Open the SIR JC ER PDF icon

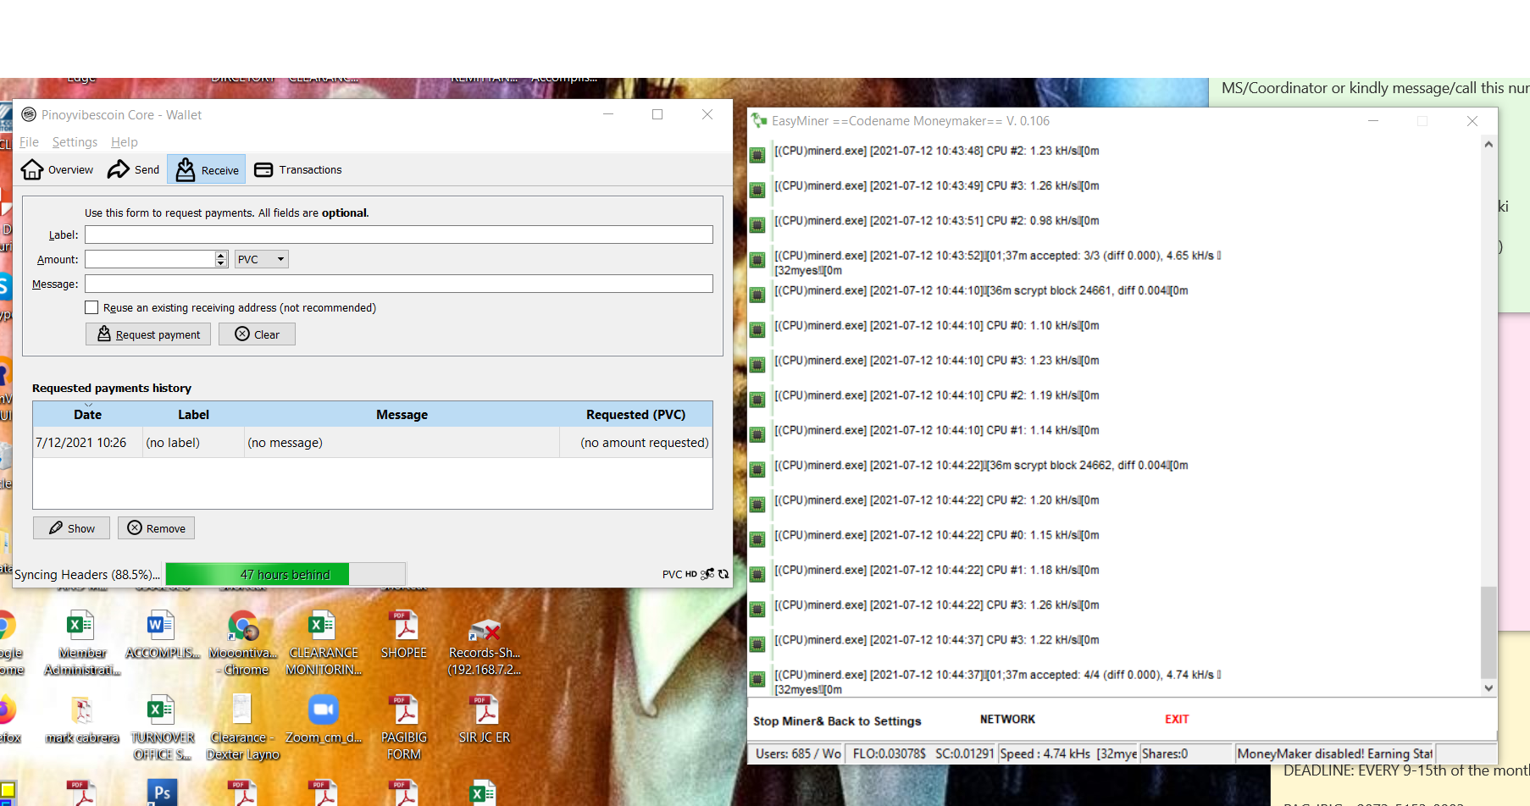[x=485, y=720]
